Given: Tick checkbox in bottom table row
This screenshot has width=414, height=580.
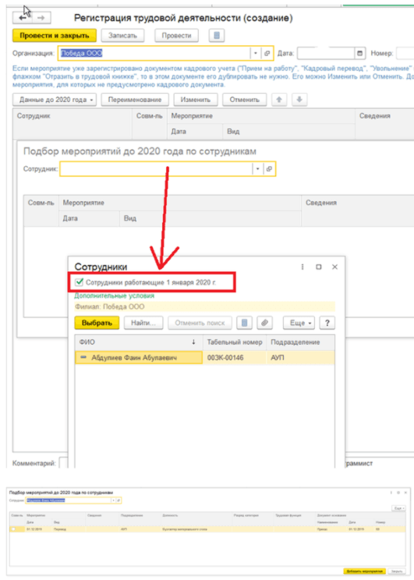Looking at the screenshot, I should pos(14,529).
